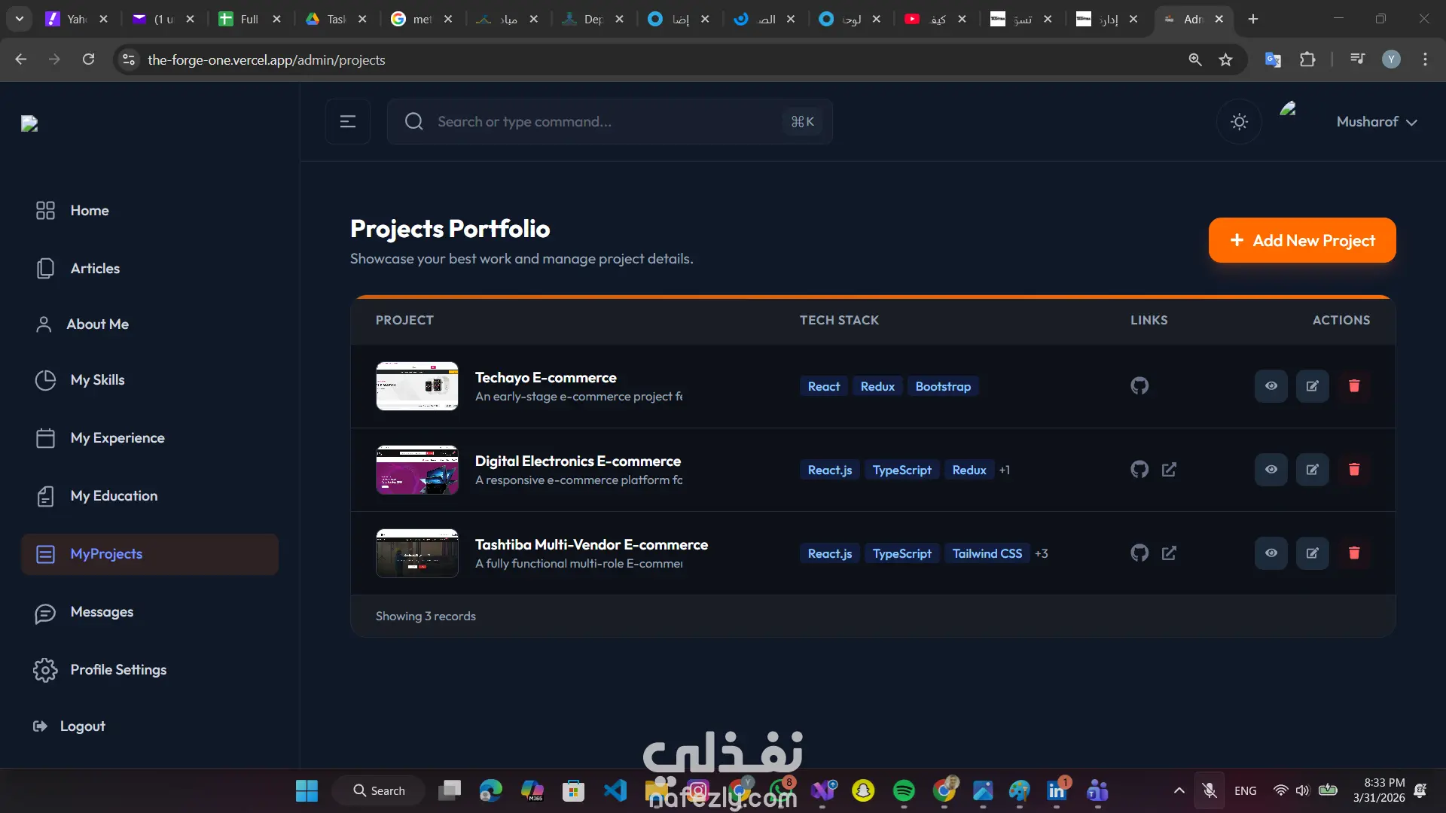The width and height of the screenshot is (1446, 813).
Task: Open GitHub repo of Digital Electronics project
Action: pyautogui.click(x=1139, y=470)
